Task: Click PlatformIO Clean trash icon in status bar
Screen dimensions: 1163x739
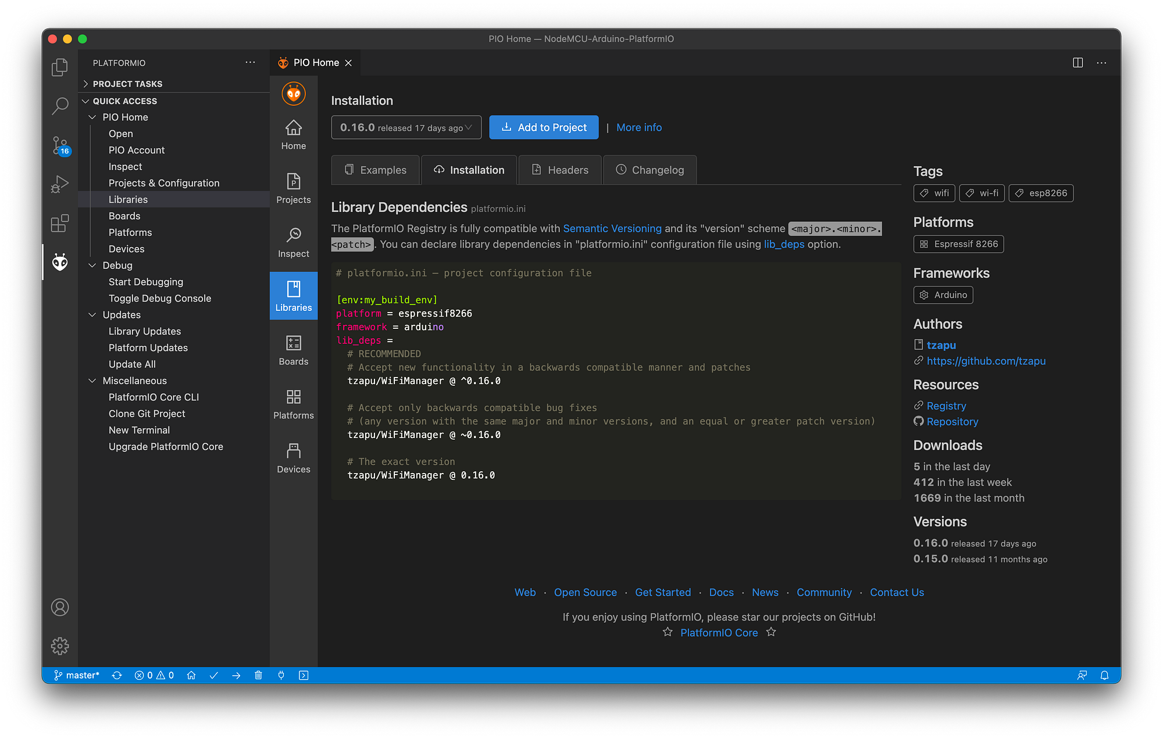Action: click(258, 675)
